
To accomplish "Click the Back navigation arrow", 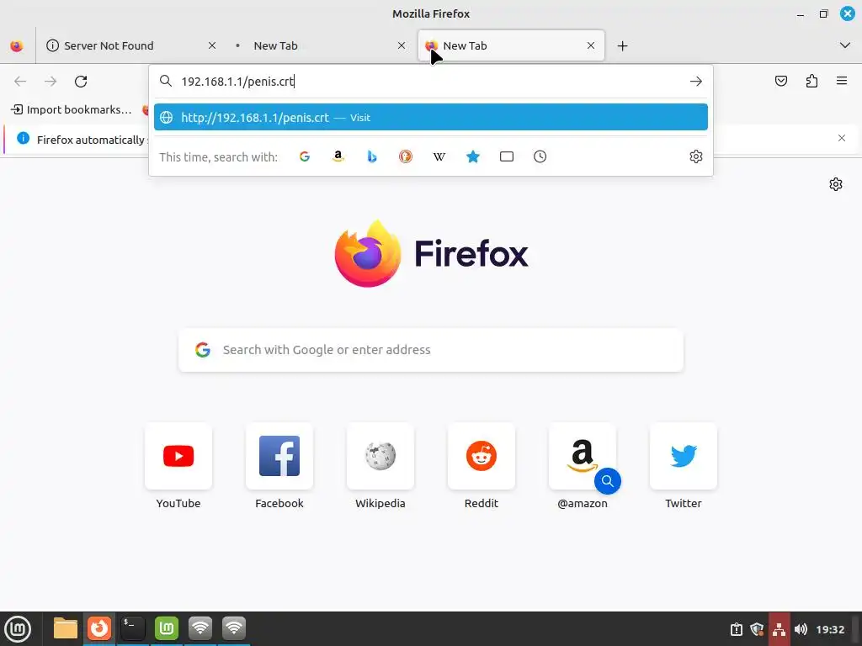I will pos(20,82).
